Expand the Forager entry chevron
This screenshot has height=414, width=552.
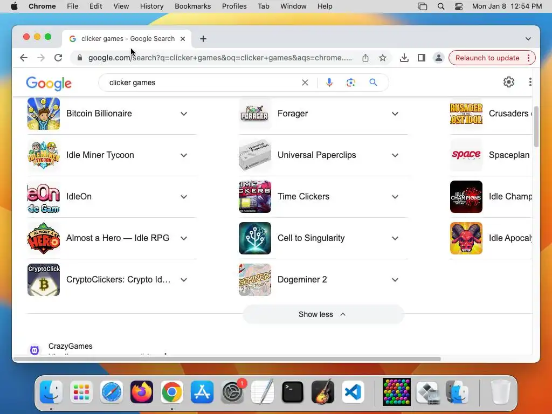click(x=395, y=114)
